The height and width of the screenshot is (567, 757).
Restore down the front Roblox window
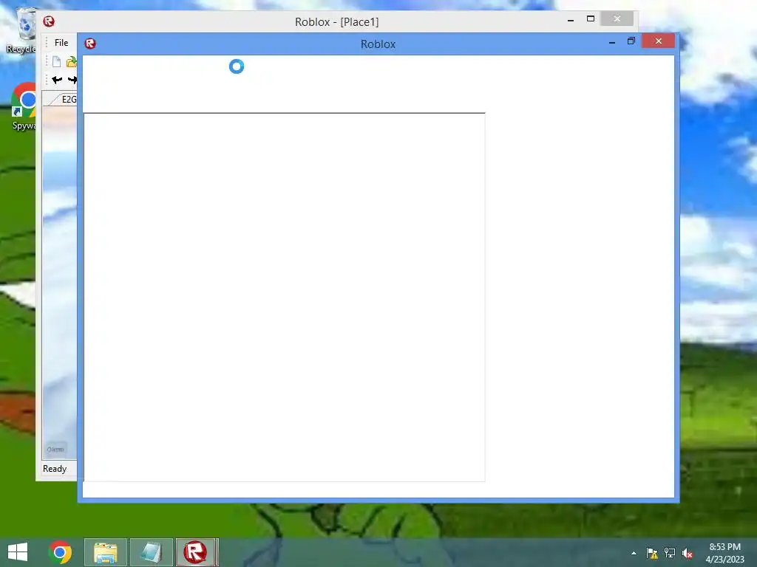pos(631,41)
